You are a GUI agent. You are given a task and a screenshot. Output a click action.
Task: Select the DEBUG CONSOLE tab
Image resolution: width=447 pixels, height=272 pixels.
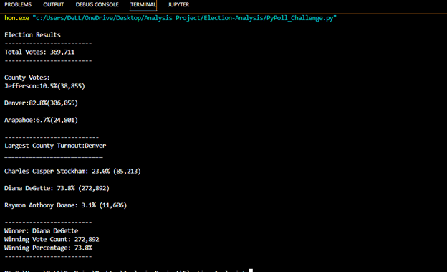(97, 4)
